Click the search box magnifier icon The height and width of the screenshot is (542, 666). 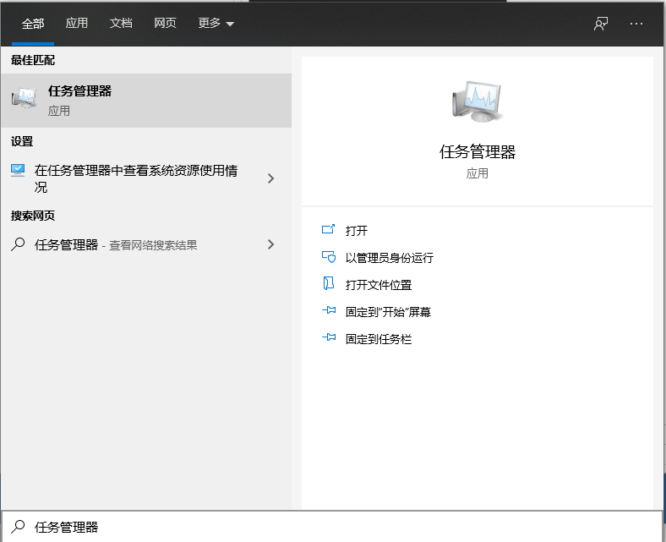coord(18,526)
